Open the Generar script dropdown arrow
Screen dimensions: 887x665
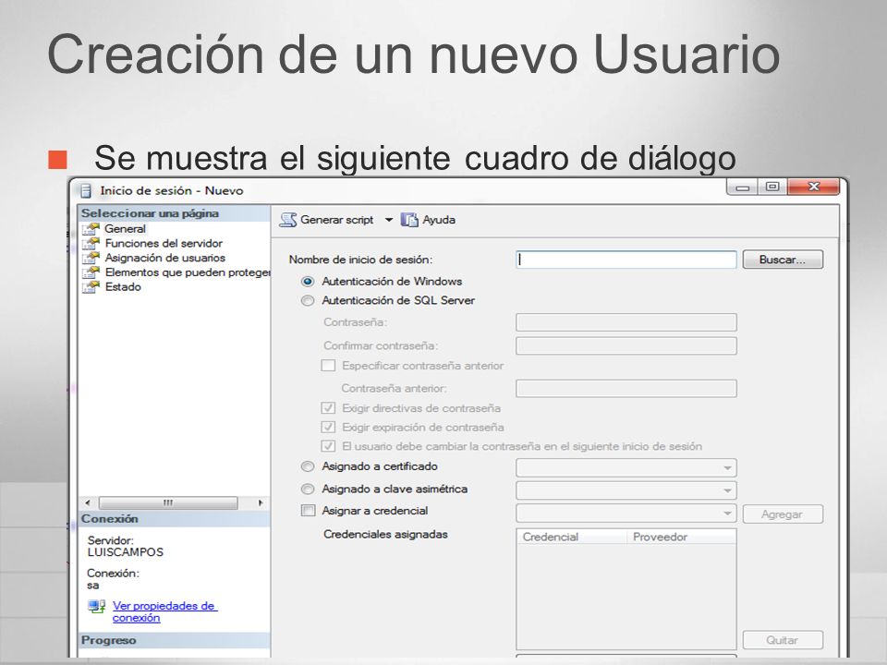coord(389,220)
